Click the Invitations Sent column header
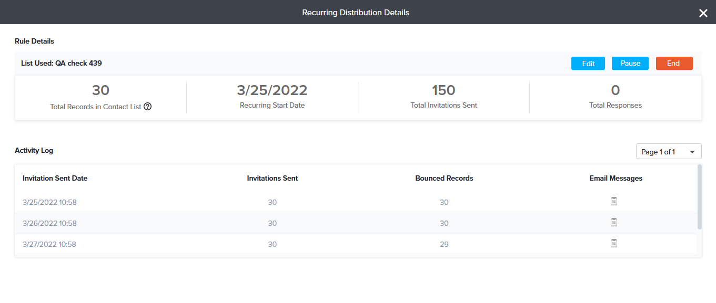 [272, 178]
